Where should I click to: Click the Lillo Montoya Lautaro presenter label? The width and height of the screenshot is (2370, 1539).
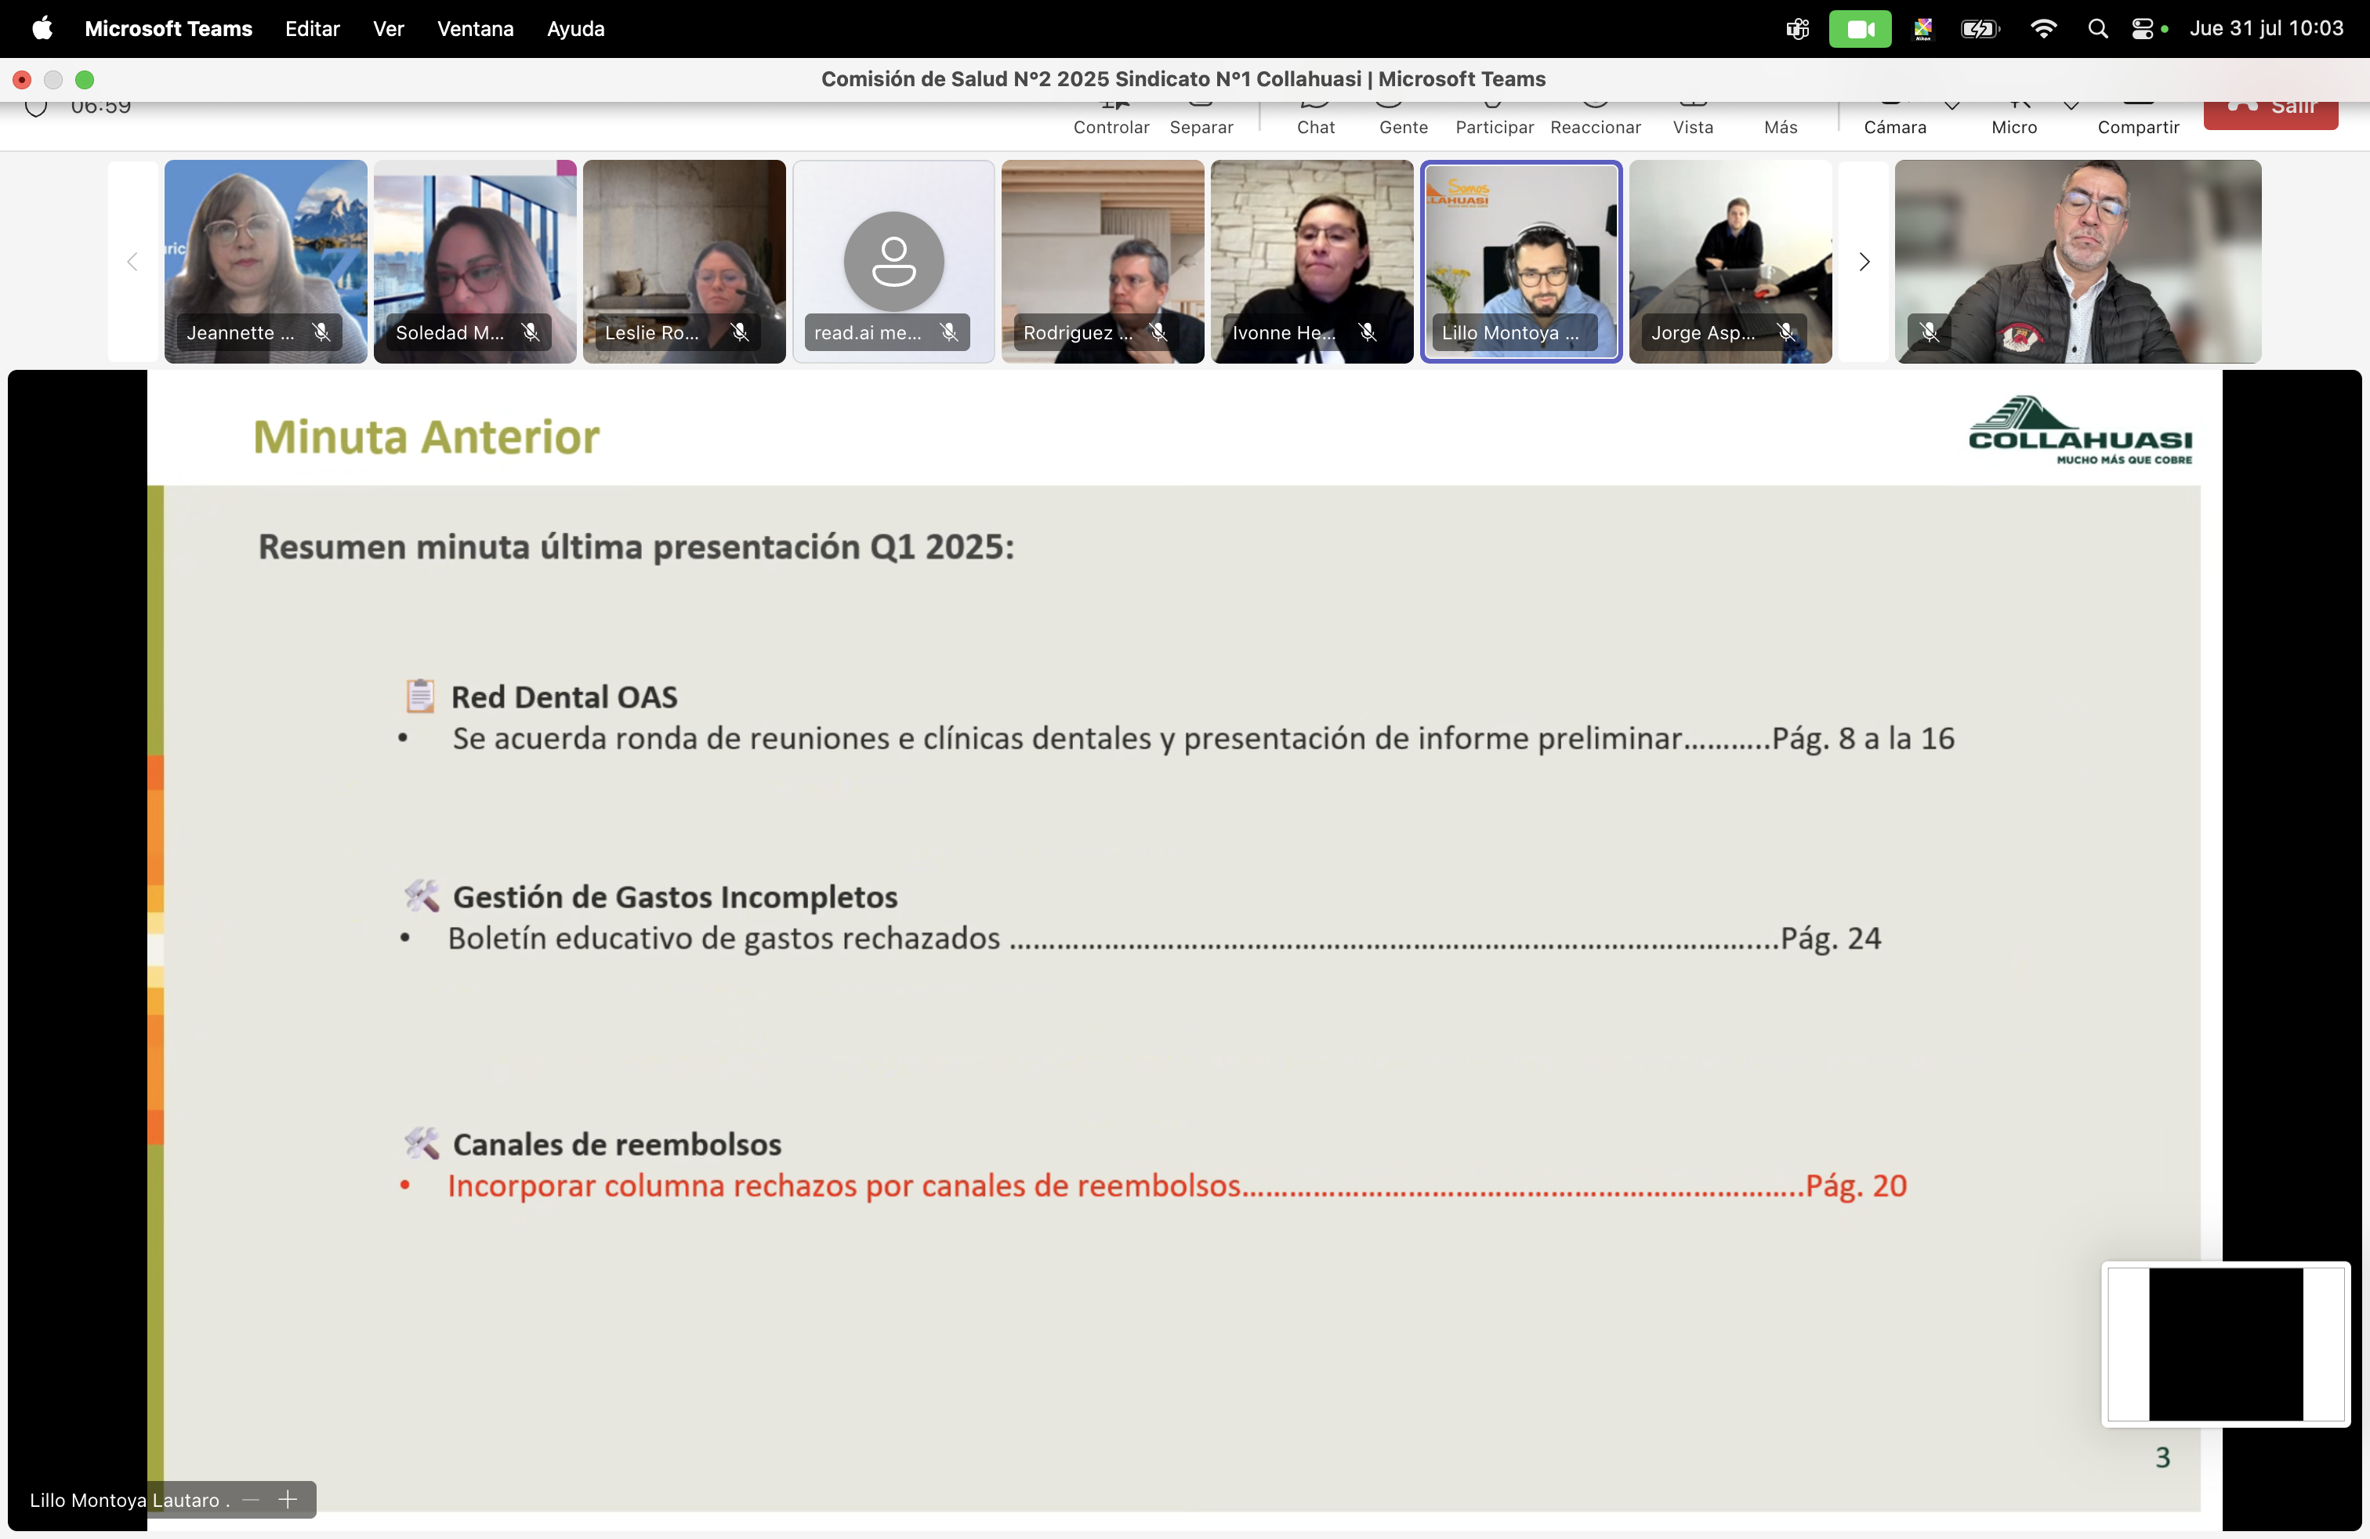point(129,1500)
